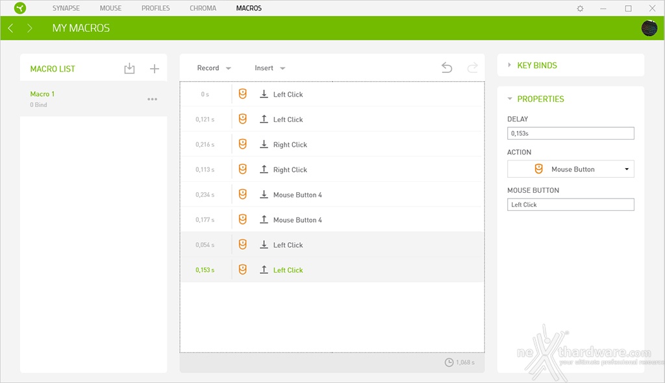Click the 1,068 s total duration text

click(x=465, y=362)
